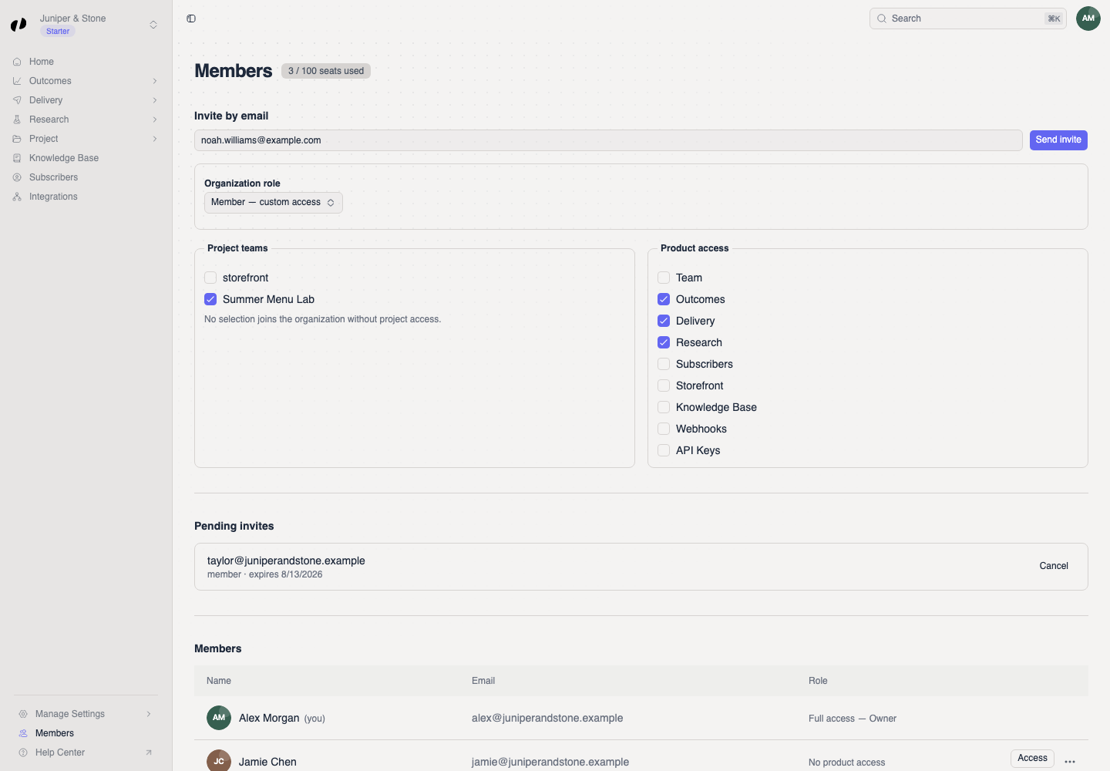Click the Delivery send icon in sidebar
1110x771 pixels.
click(x=17, y=100)
